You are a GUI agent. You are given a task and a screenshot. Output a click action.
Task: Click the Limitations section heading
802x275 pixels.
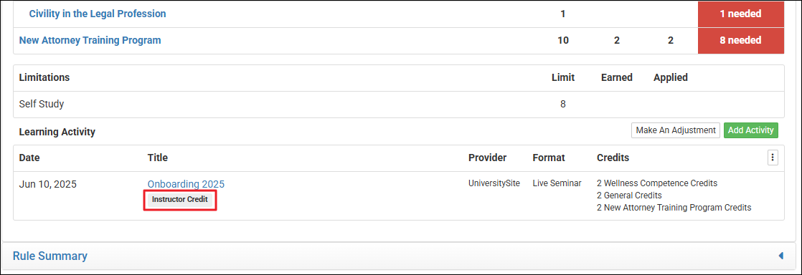click(44, 77)
